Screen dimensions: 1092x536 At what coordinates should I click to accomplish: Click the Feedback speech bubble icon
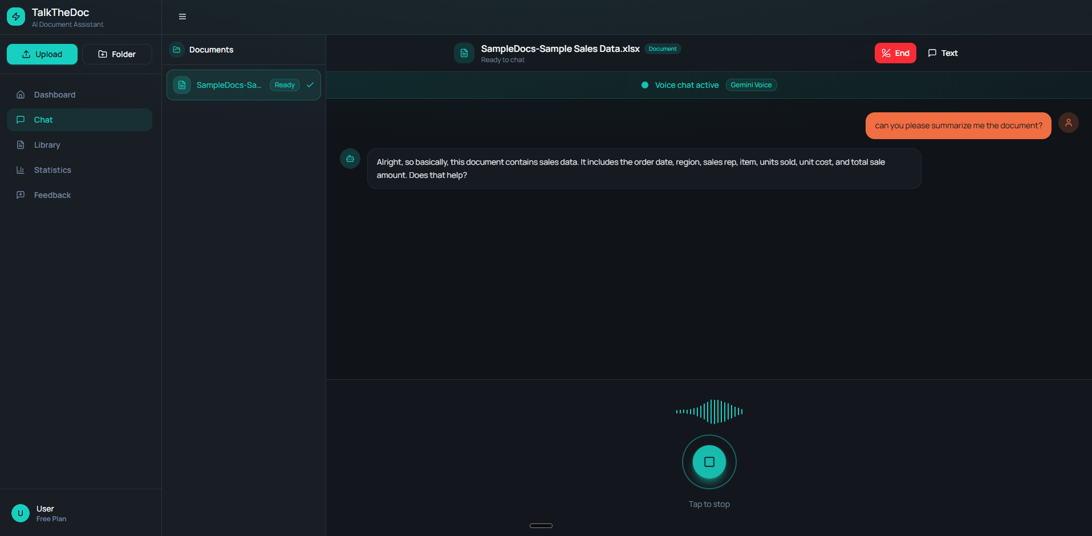click(x=21, y=195)
